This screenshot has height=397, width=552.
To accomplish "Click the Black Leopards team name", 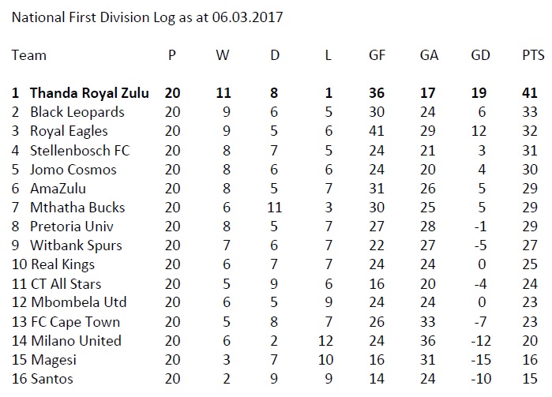I will (77, 112).
